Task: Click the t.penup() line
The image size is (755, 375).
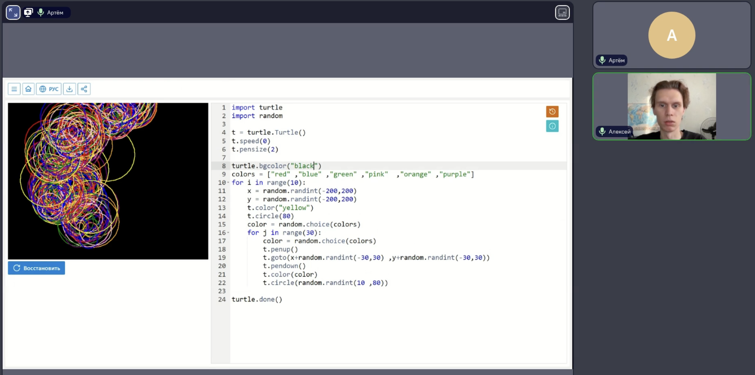Action: [280, 249]
